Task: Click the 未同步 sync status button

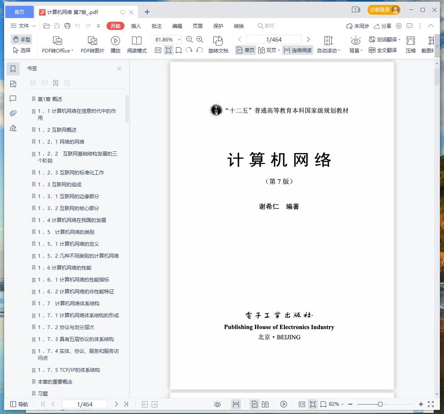Action: click(358, 26)
